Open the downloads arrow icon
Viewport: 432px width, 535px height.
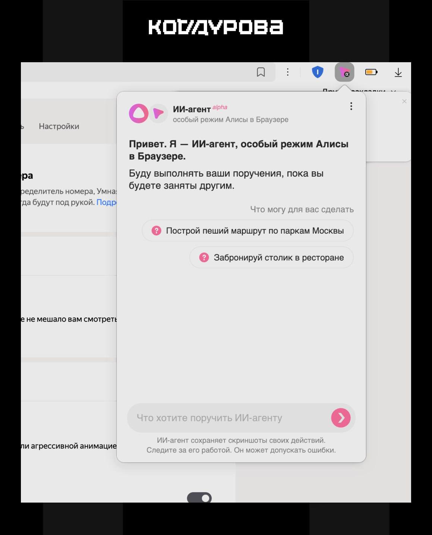(398, 72)
